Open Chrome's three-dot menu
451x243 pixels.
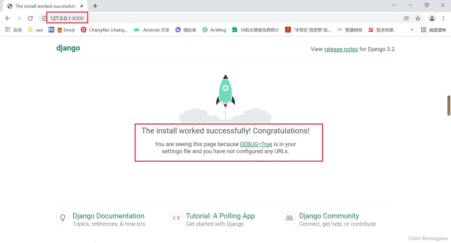click(x=443, y=18)
